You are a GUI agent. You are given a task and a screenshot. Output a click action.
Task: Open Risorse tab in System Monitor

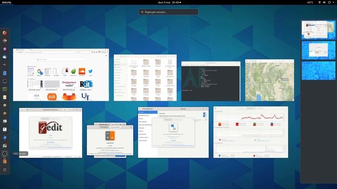251,108
